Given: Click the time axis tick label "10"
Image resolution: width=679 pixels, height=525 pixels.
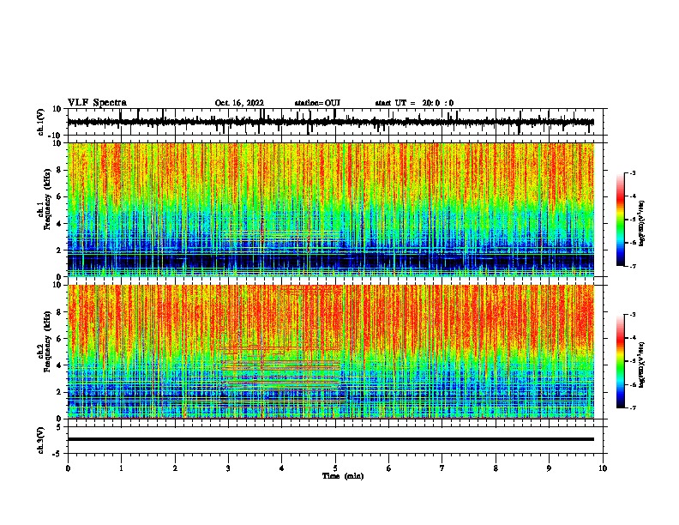Looking at the screenshot, I should [603, 468].
